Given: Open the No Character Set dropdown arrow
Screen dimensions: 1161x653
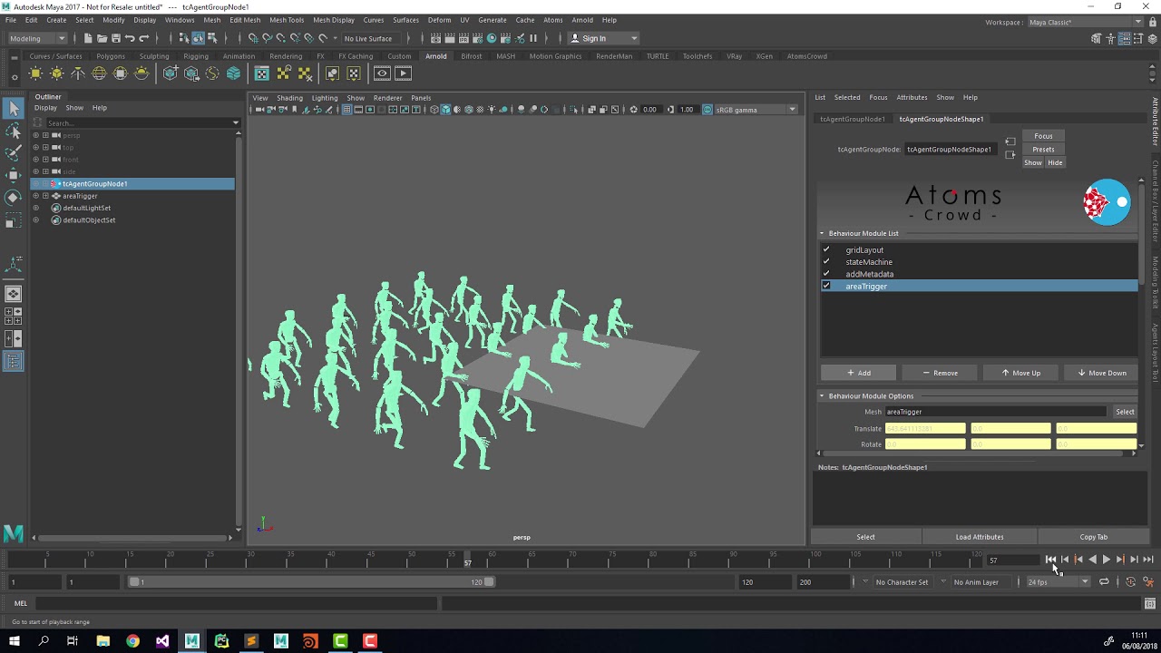Looking at the screenshot, I should point(865,582).
